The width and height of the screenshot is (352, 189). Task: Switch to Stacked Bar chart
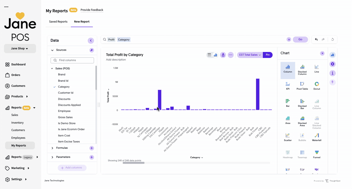point(302,104)
